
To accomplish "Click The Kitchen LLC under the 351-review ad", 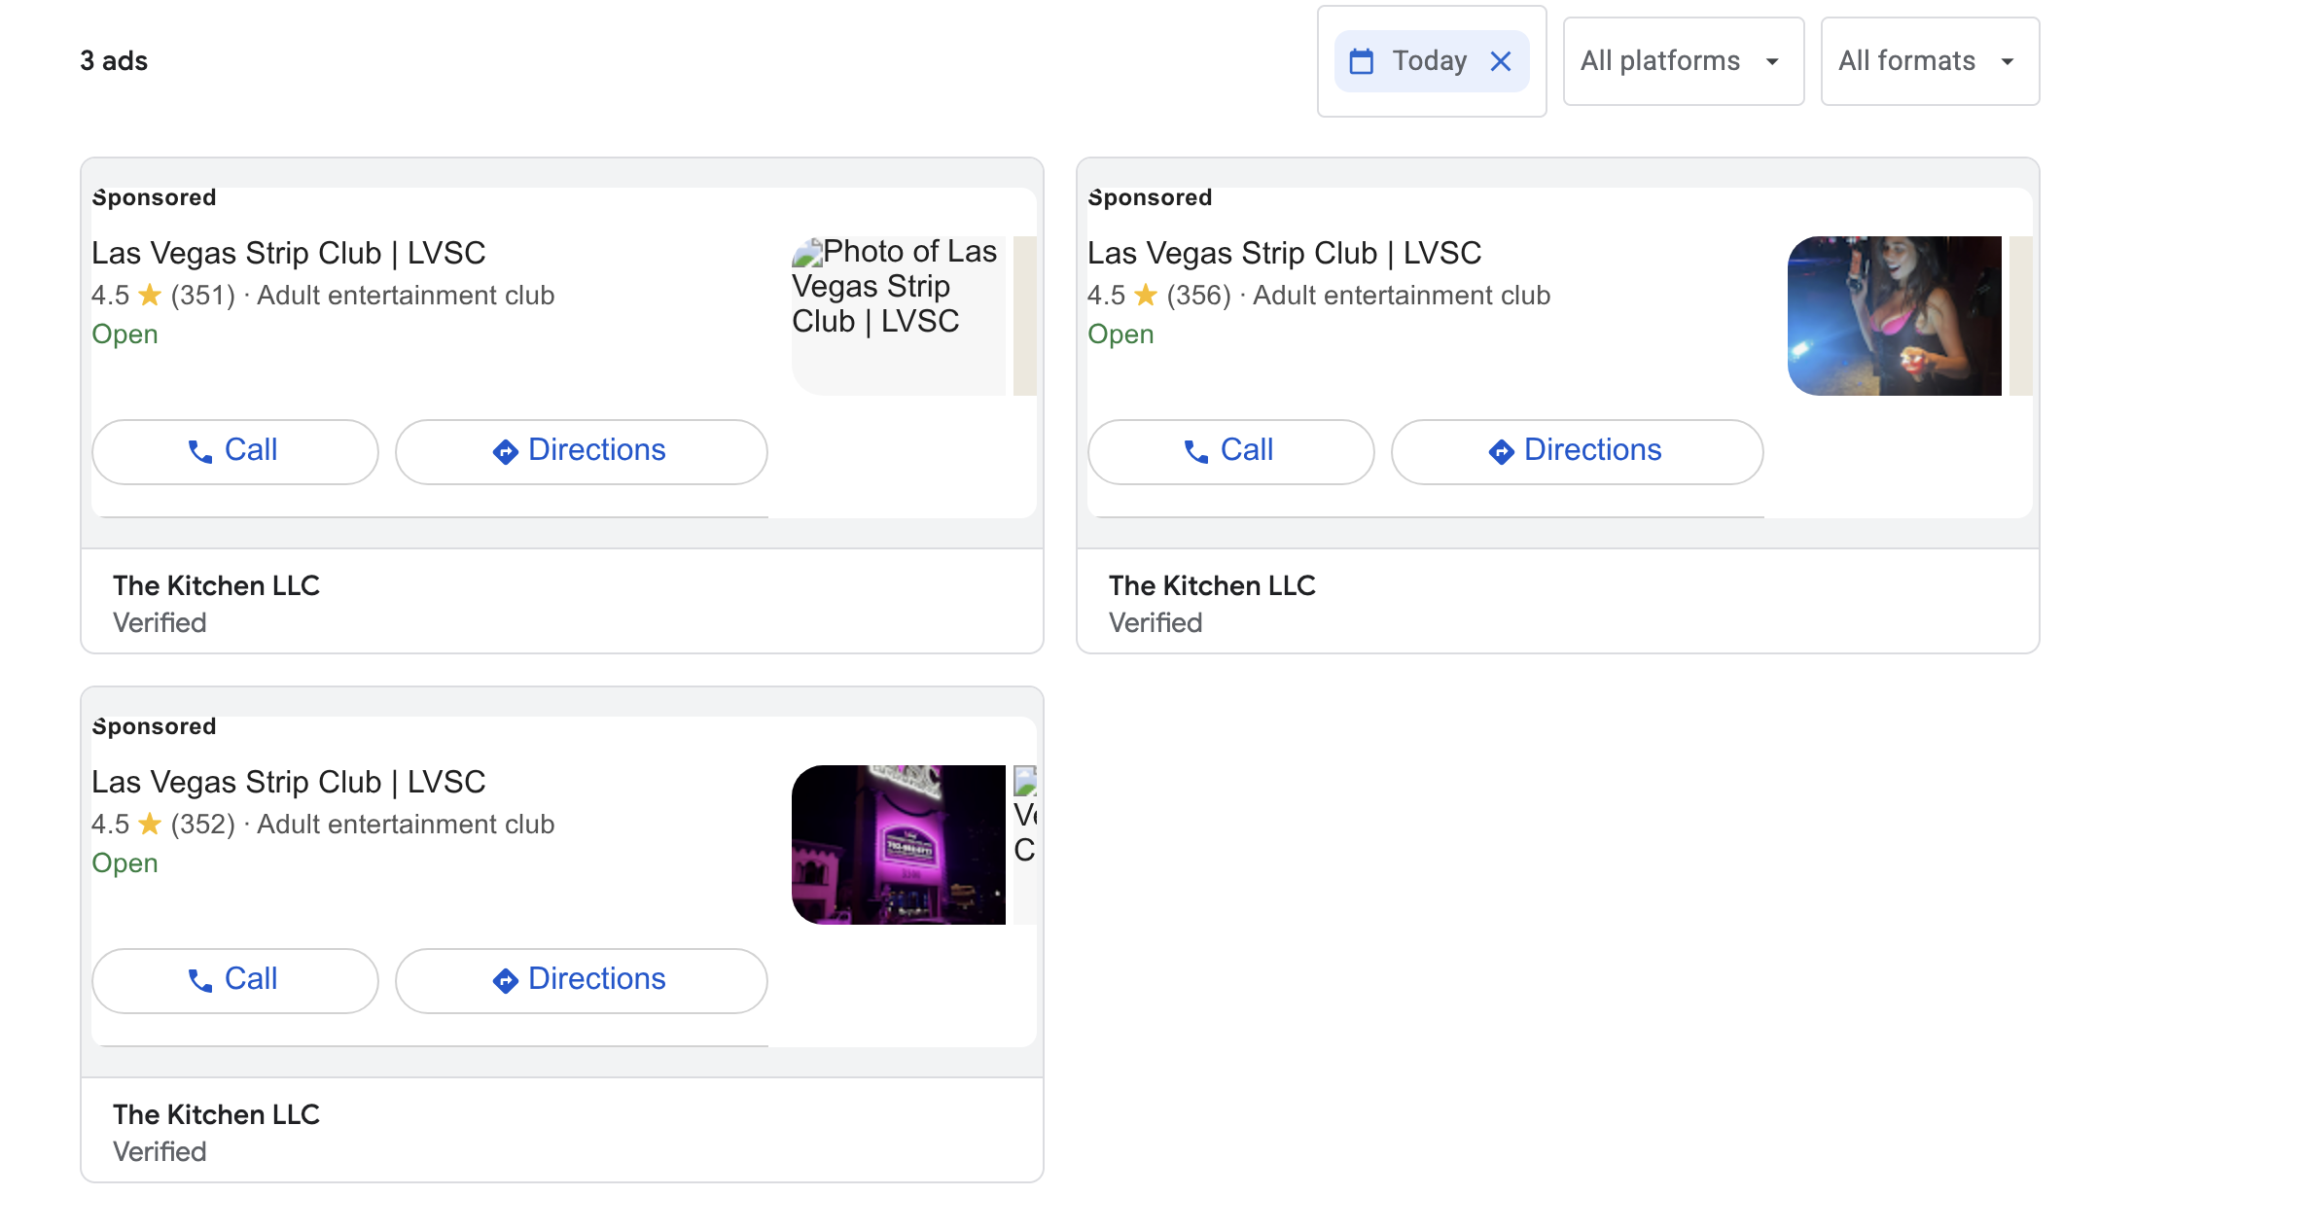I will tap(216, 585).
